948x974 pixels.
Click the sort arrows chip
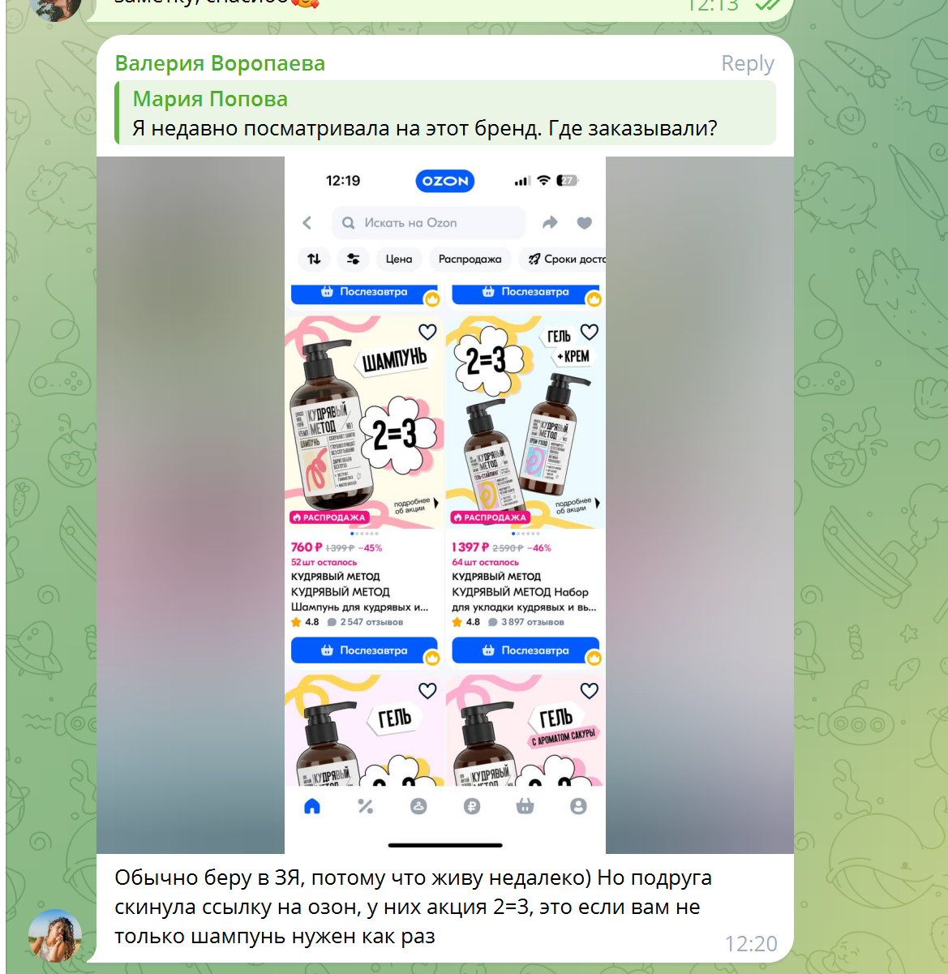(x=314, y=259)
